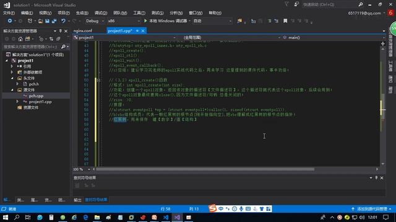The image size is (396, 222).
Task: Click the Solution Explorer search field
Action: pyautogui.click(x=32, y=47)
